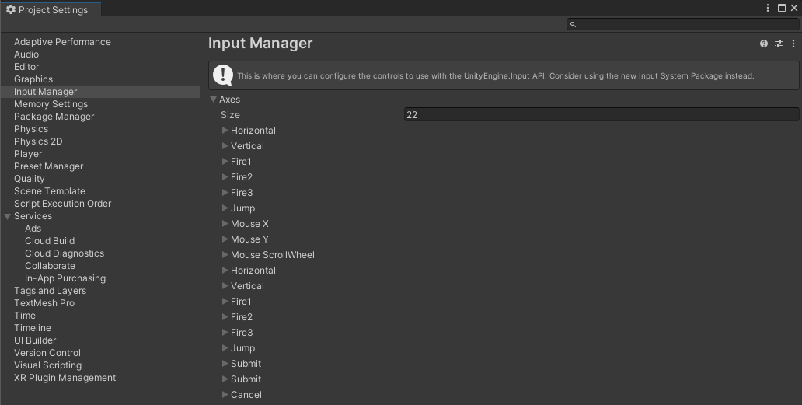This screenshot has width=802, height=405.
Task: Collapse the Services category in the sidebar
Action: 8,216
